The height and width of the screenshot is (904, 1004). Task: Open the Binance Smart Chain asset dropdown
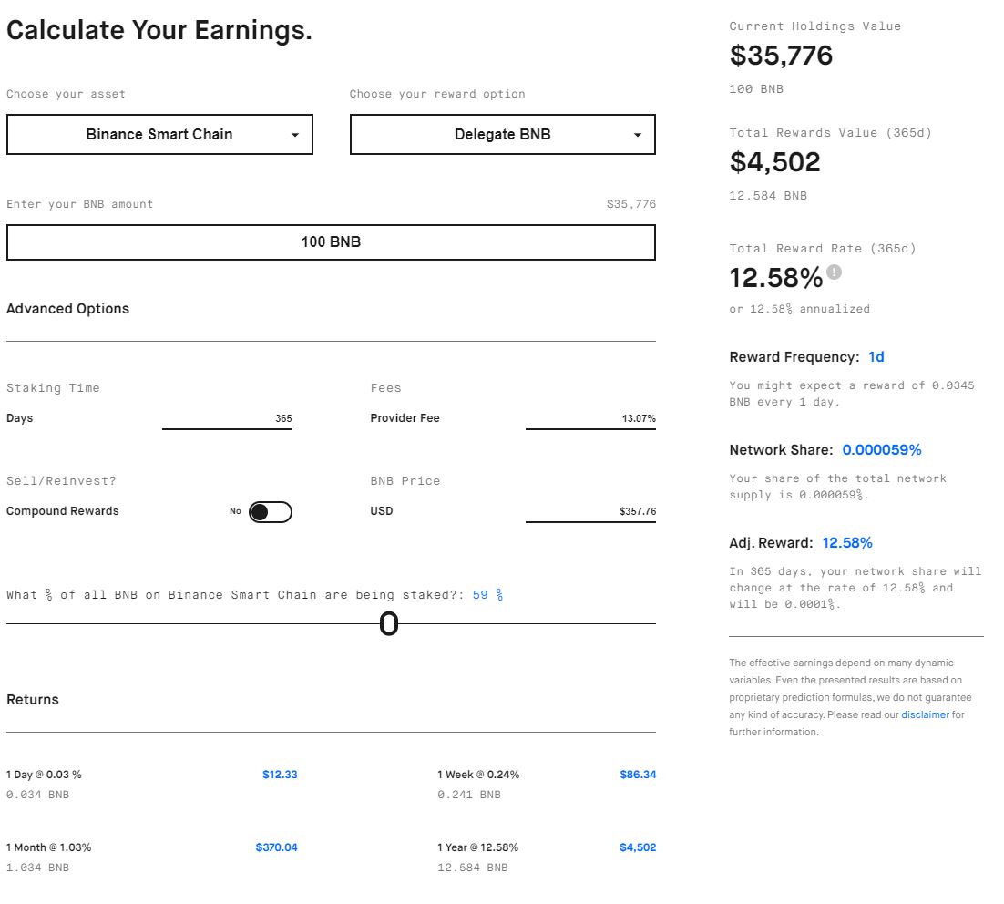(x=159, y=135)
